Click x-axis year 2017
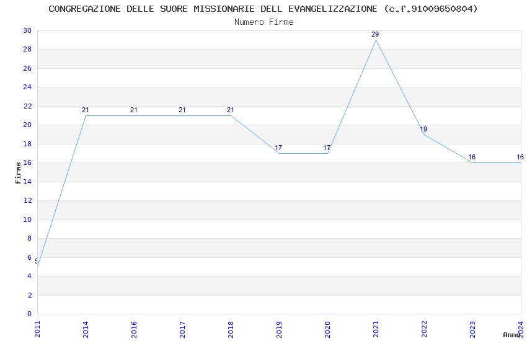 pyautogui.click(x=182, y=329)
